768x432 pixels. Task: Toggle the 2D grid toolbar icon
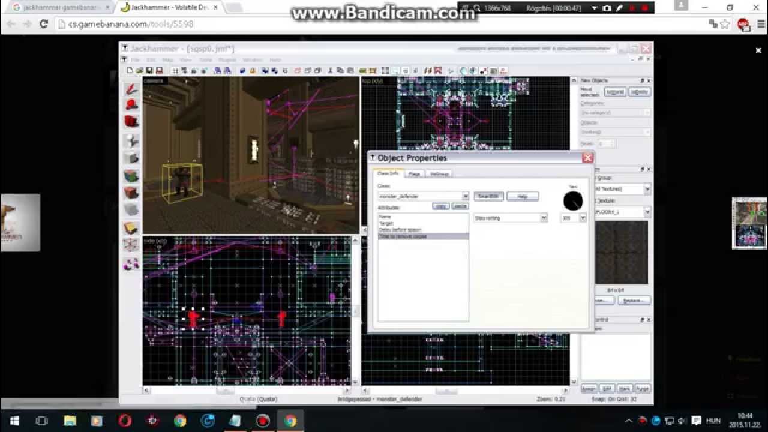click(175, 71)
